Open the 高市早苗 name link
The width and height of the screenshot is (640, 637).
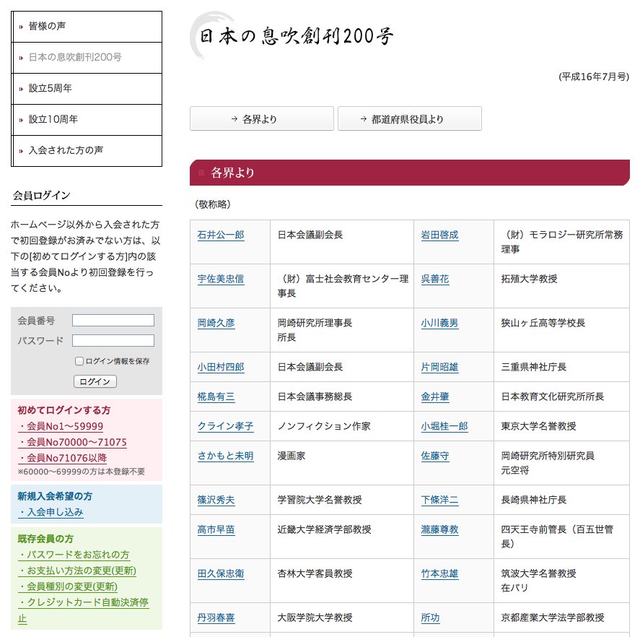coord(216,530)
